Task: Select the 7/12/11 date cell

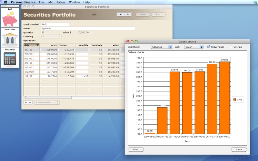Action: (31, 54)
